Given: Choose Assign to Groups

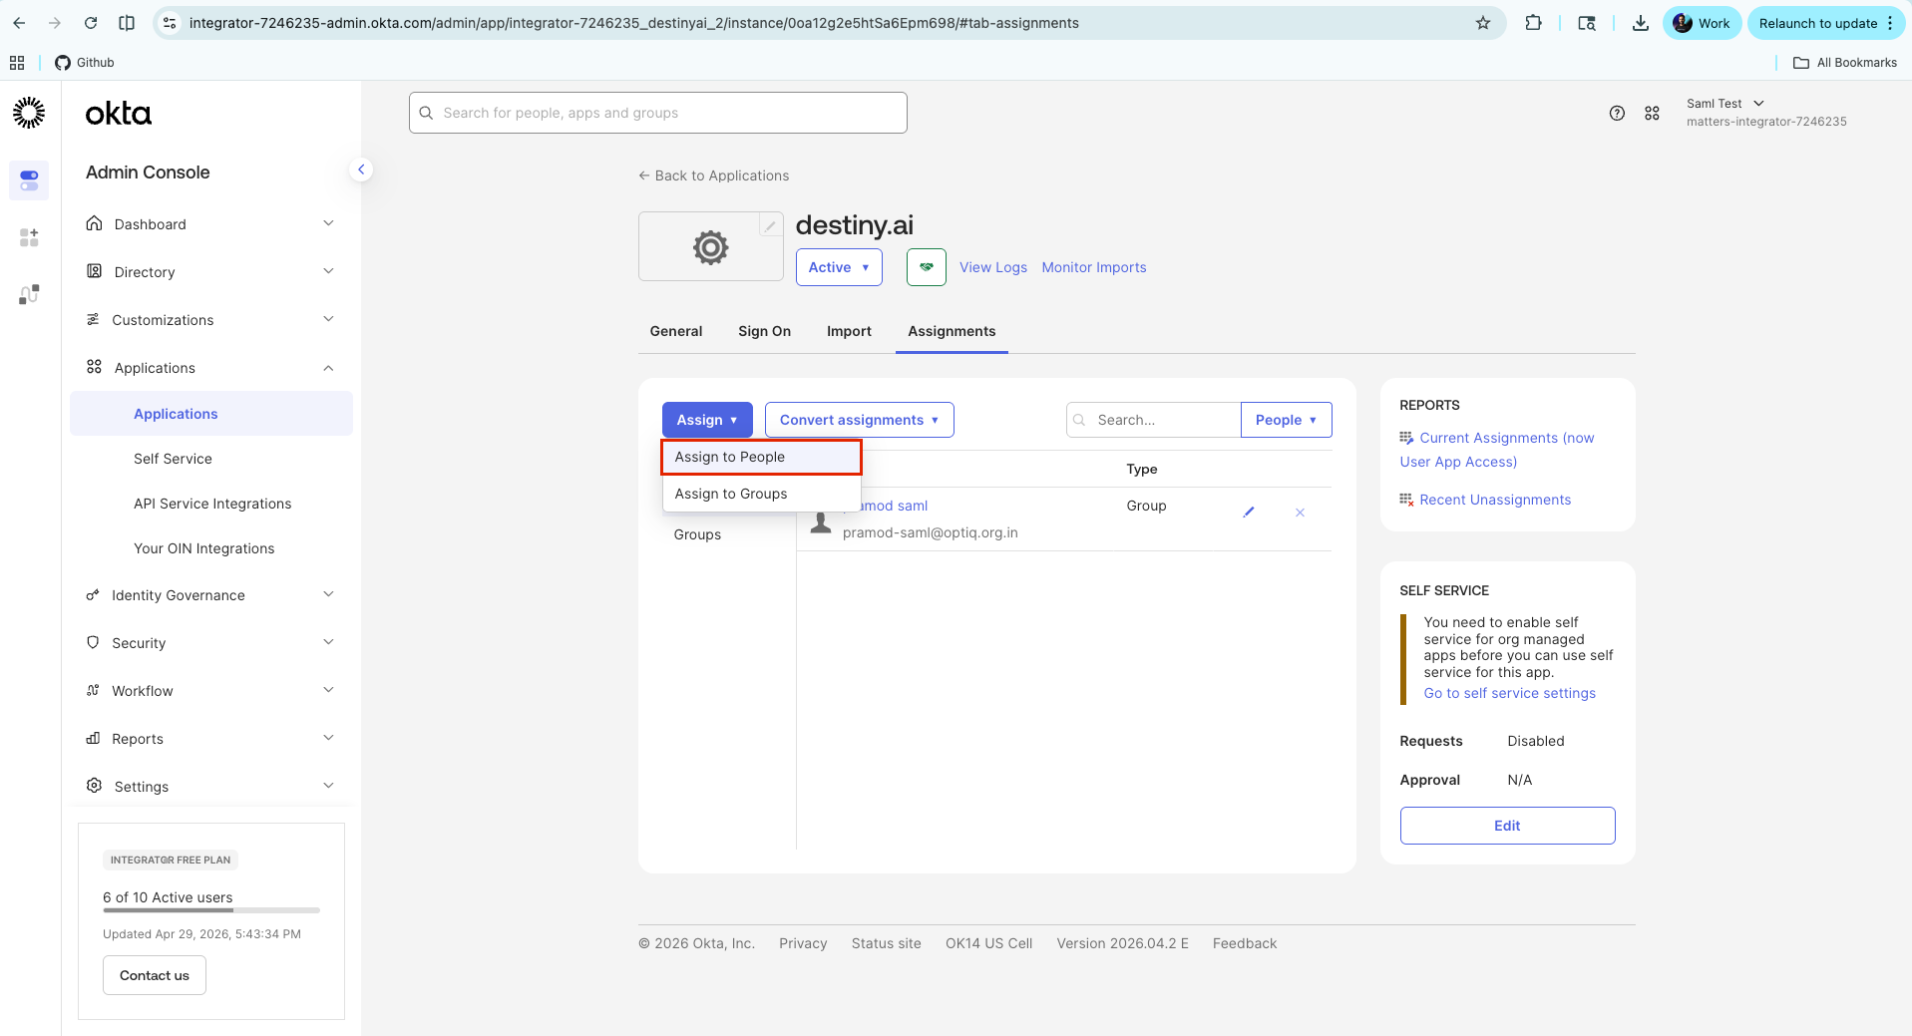Looking at the screenshot, I should point(762,494).
